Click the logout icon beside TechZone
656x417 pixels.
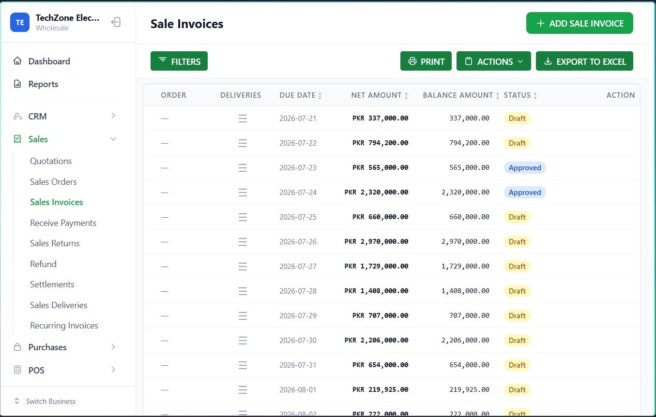click(116, 22)
